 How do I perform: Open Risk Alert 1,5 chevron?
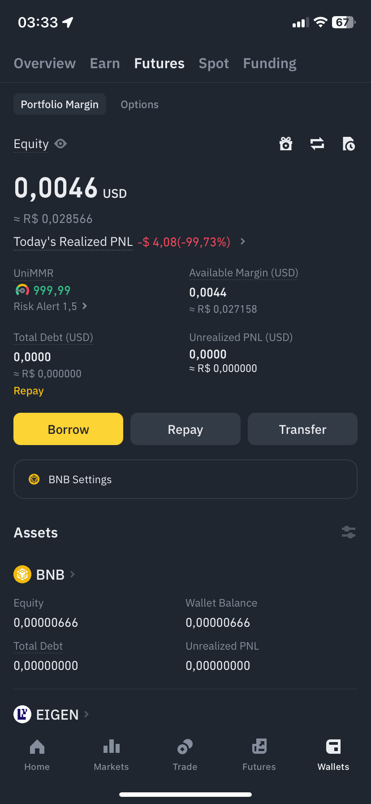pos(85,306)
